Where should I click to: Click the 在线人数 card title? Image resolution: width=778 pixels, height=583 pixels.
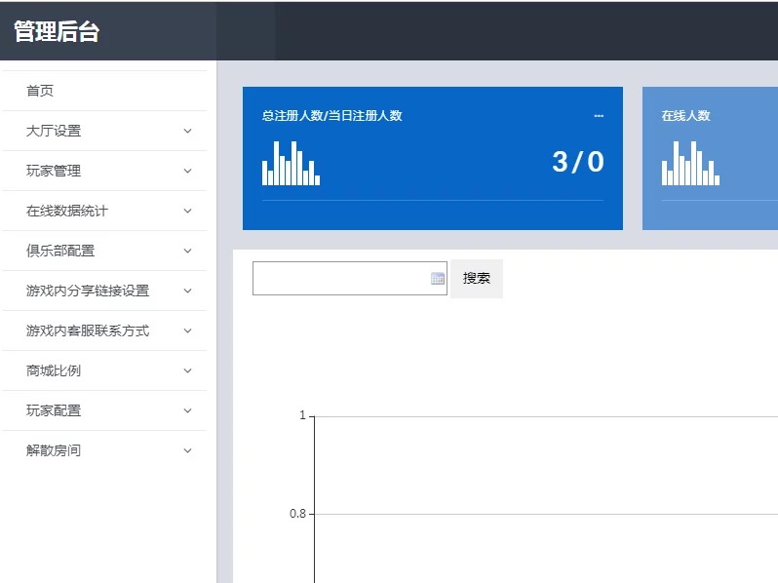pos(685,116)
